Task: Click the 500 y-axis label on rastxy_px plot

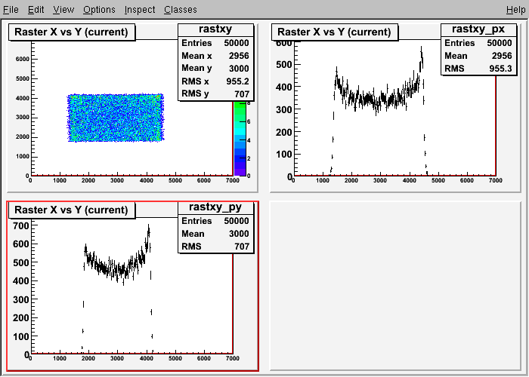Action: [283, 65]
